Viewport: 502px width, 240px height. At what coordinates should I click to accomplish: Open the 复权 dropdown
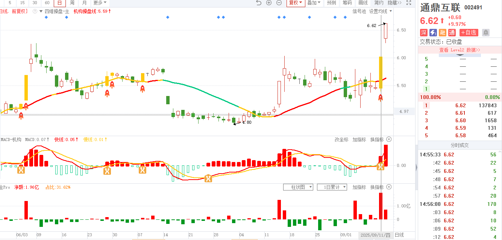coord(295,3)
